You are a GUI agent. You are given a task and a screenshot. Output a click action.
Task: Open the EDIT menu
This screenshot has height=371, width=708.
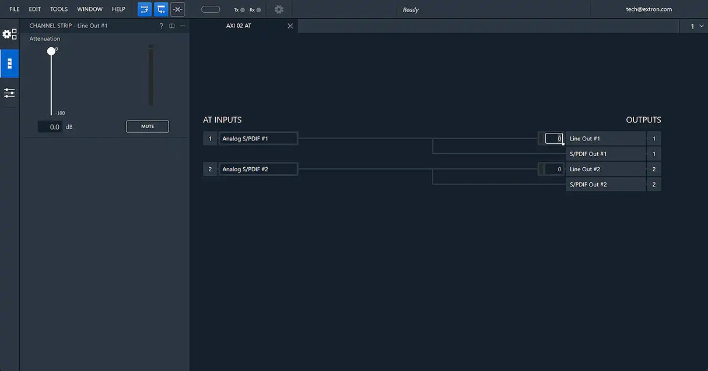pos(35,9)
